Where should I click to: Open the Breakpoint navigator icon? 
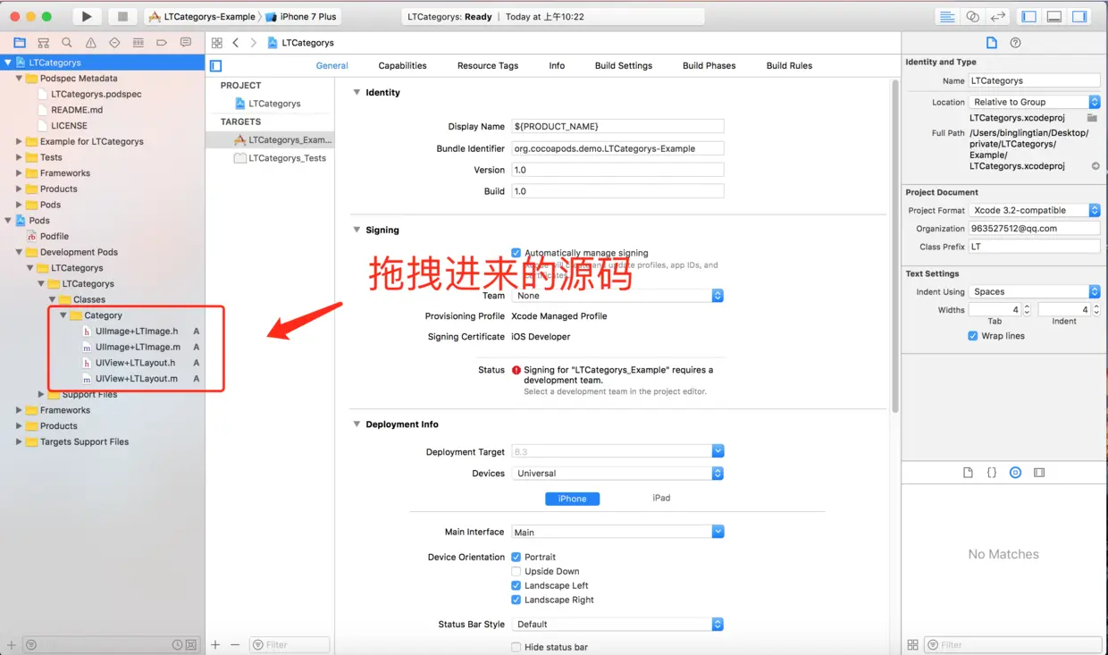(162, 43)
